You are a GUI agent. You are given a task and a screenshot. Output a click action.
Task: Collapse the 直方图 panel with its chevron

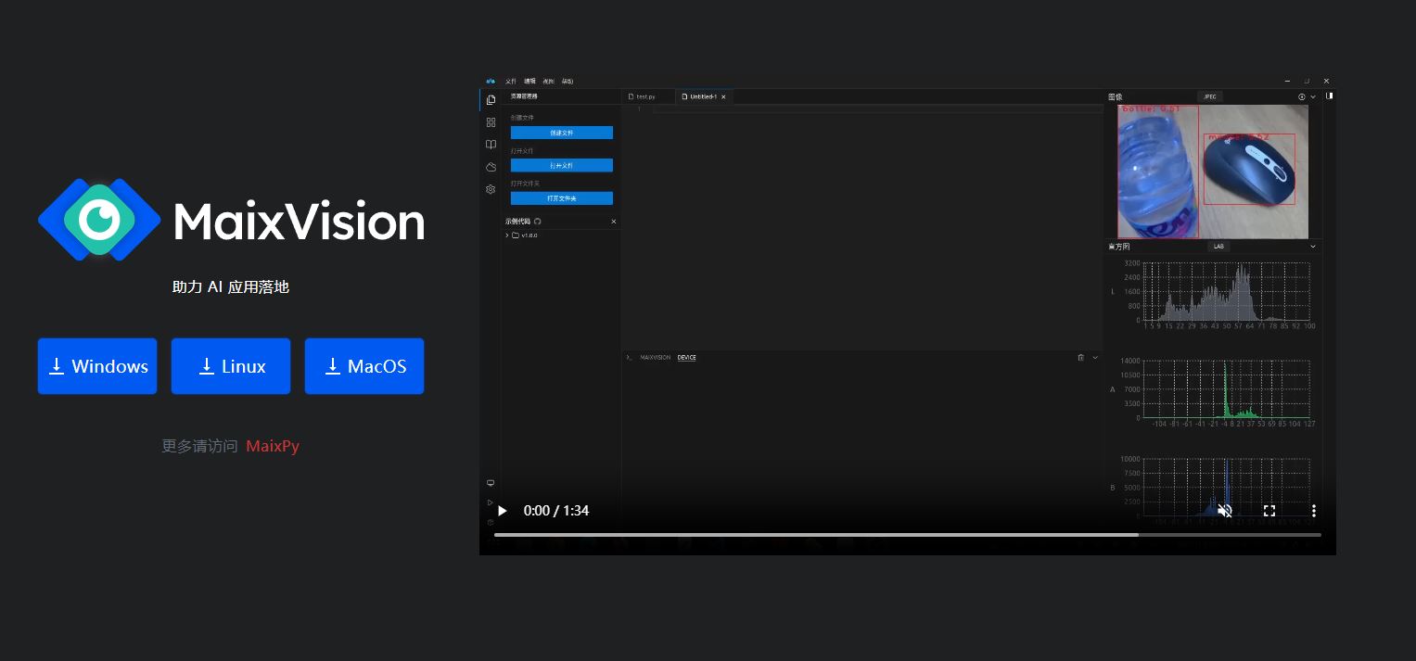(x=1313, y=247)
